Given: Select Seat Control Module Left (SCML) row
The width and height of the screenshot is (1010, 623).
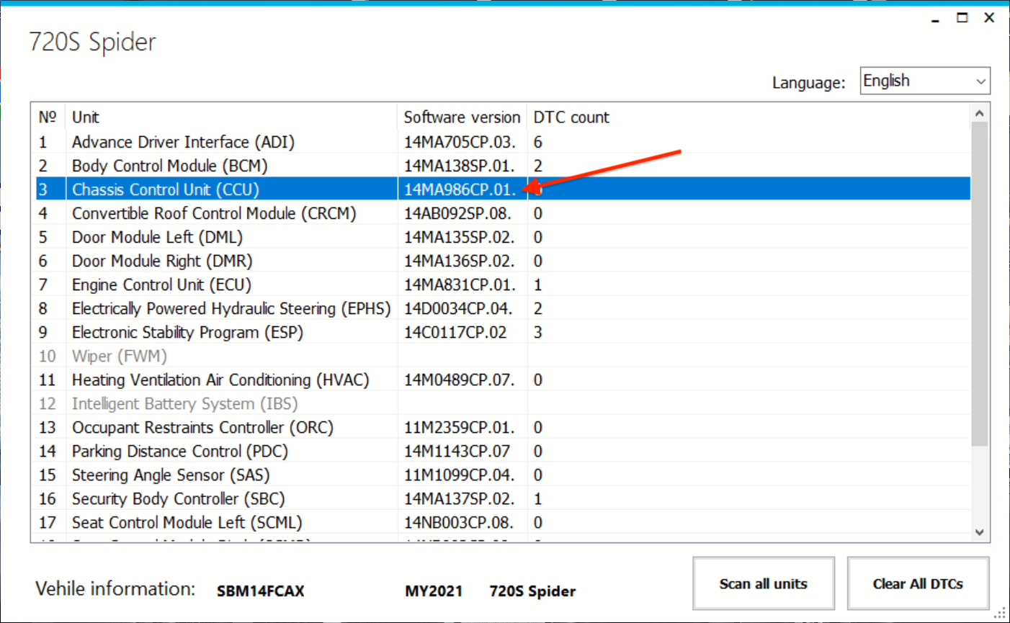Looking at the screenshot, I should click(x=503, y=522).
